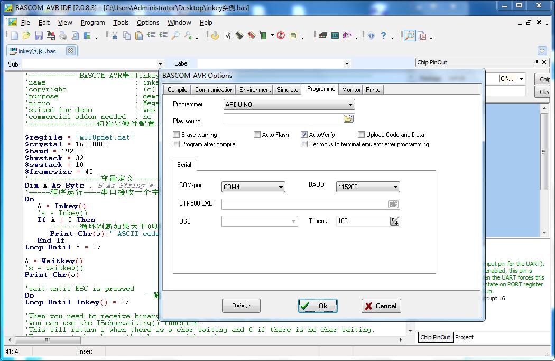Open Help with the question mark icon
The height and width of the screenshot is (361, 555).
tap(383, 35)
